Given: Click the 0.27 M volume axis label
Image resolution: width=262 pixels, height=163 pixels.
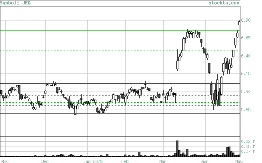Looking at the screenshot, I should tap(248, 151).
